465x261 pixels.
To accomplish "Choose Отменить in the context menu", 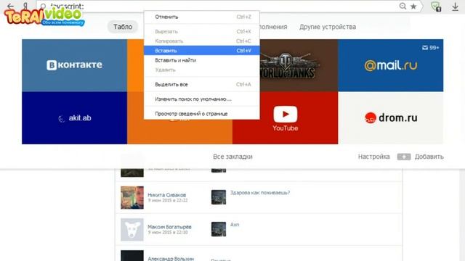I will pos(202,17).
